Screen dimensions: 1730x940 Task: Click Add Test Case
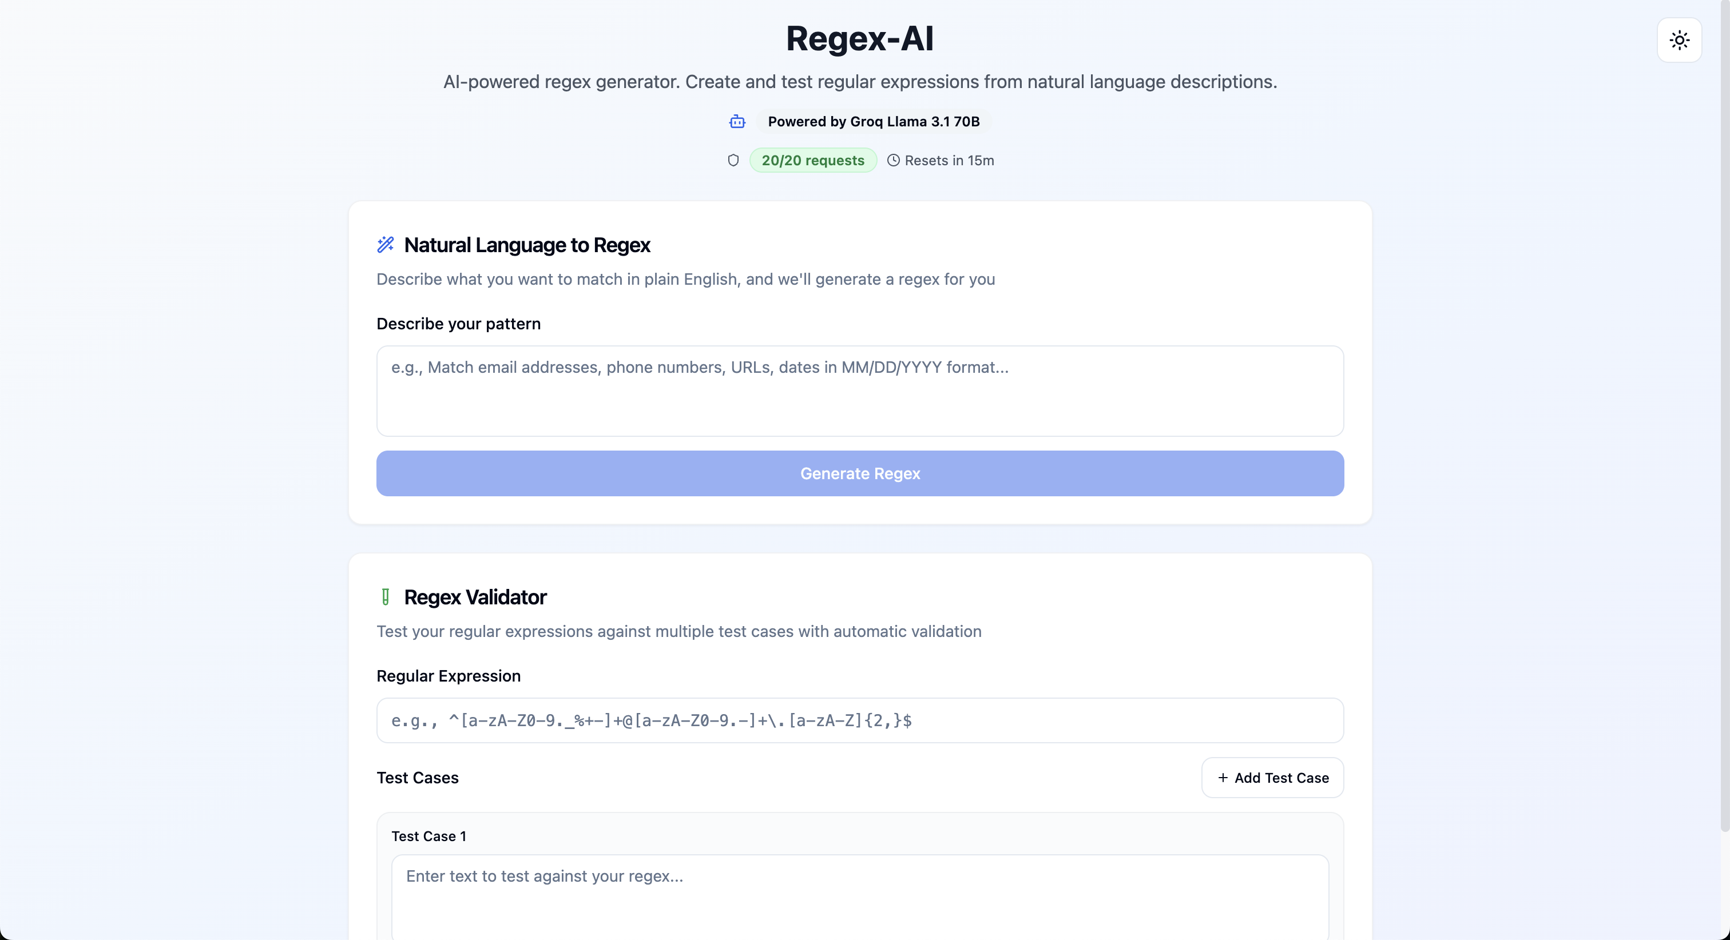1273,777
